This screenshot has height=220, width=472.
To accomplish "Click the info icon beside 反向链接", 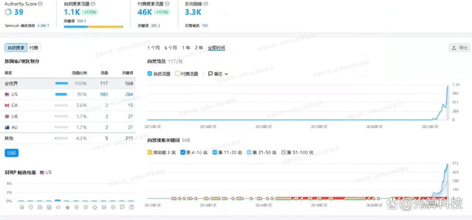I will tap(206, 4).
